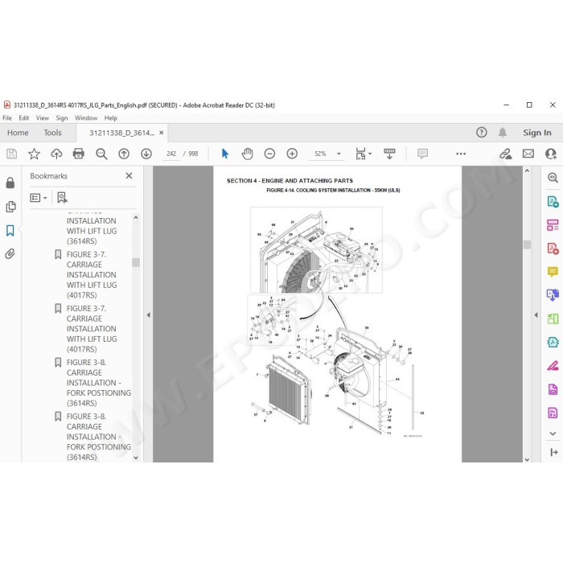The height and width of the screenshot is (563, 563).
Task: Open Export PDF tool in right pane
Action: [x=553, y=201]
